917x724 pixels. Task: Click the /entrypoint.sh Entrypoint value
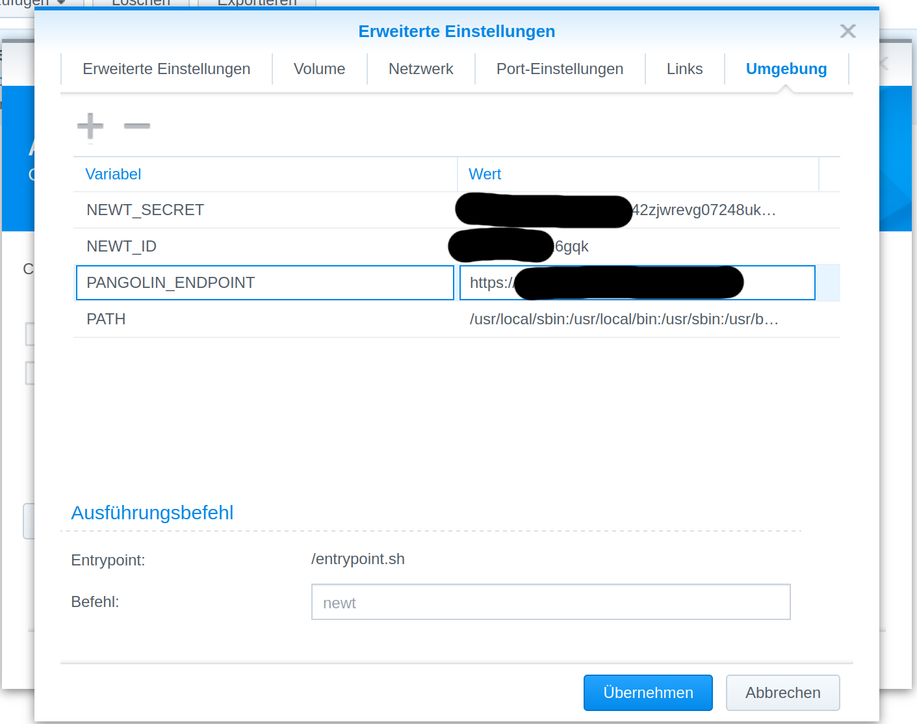tap(358, 560)
